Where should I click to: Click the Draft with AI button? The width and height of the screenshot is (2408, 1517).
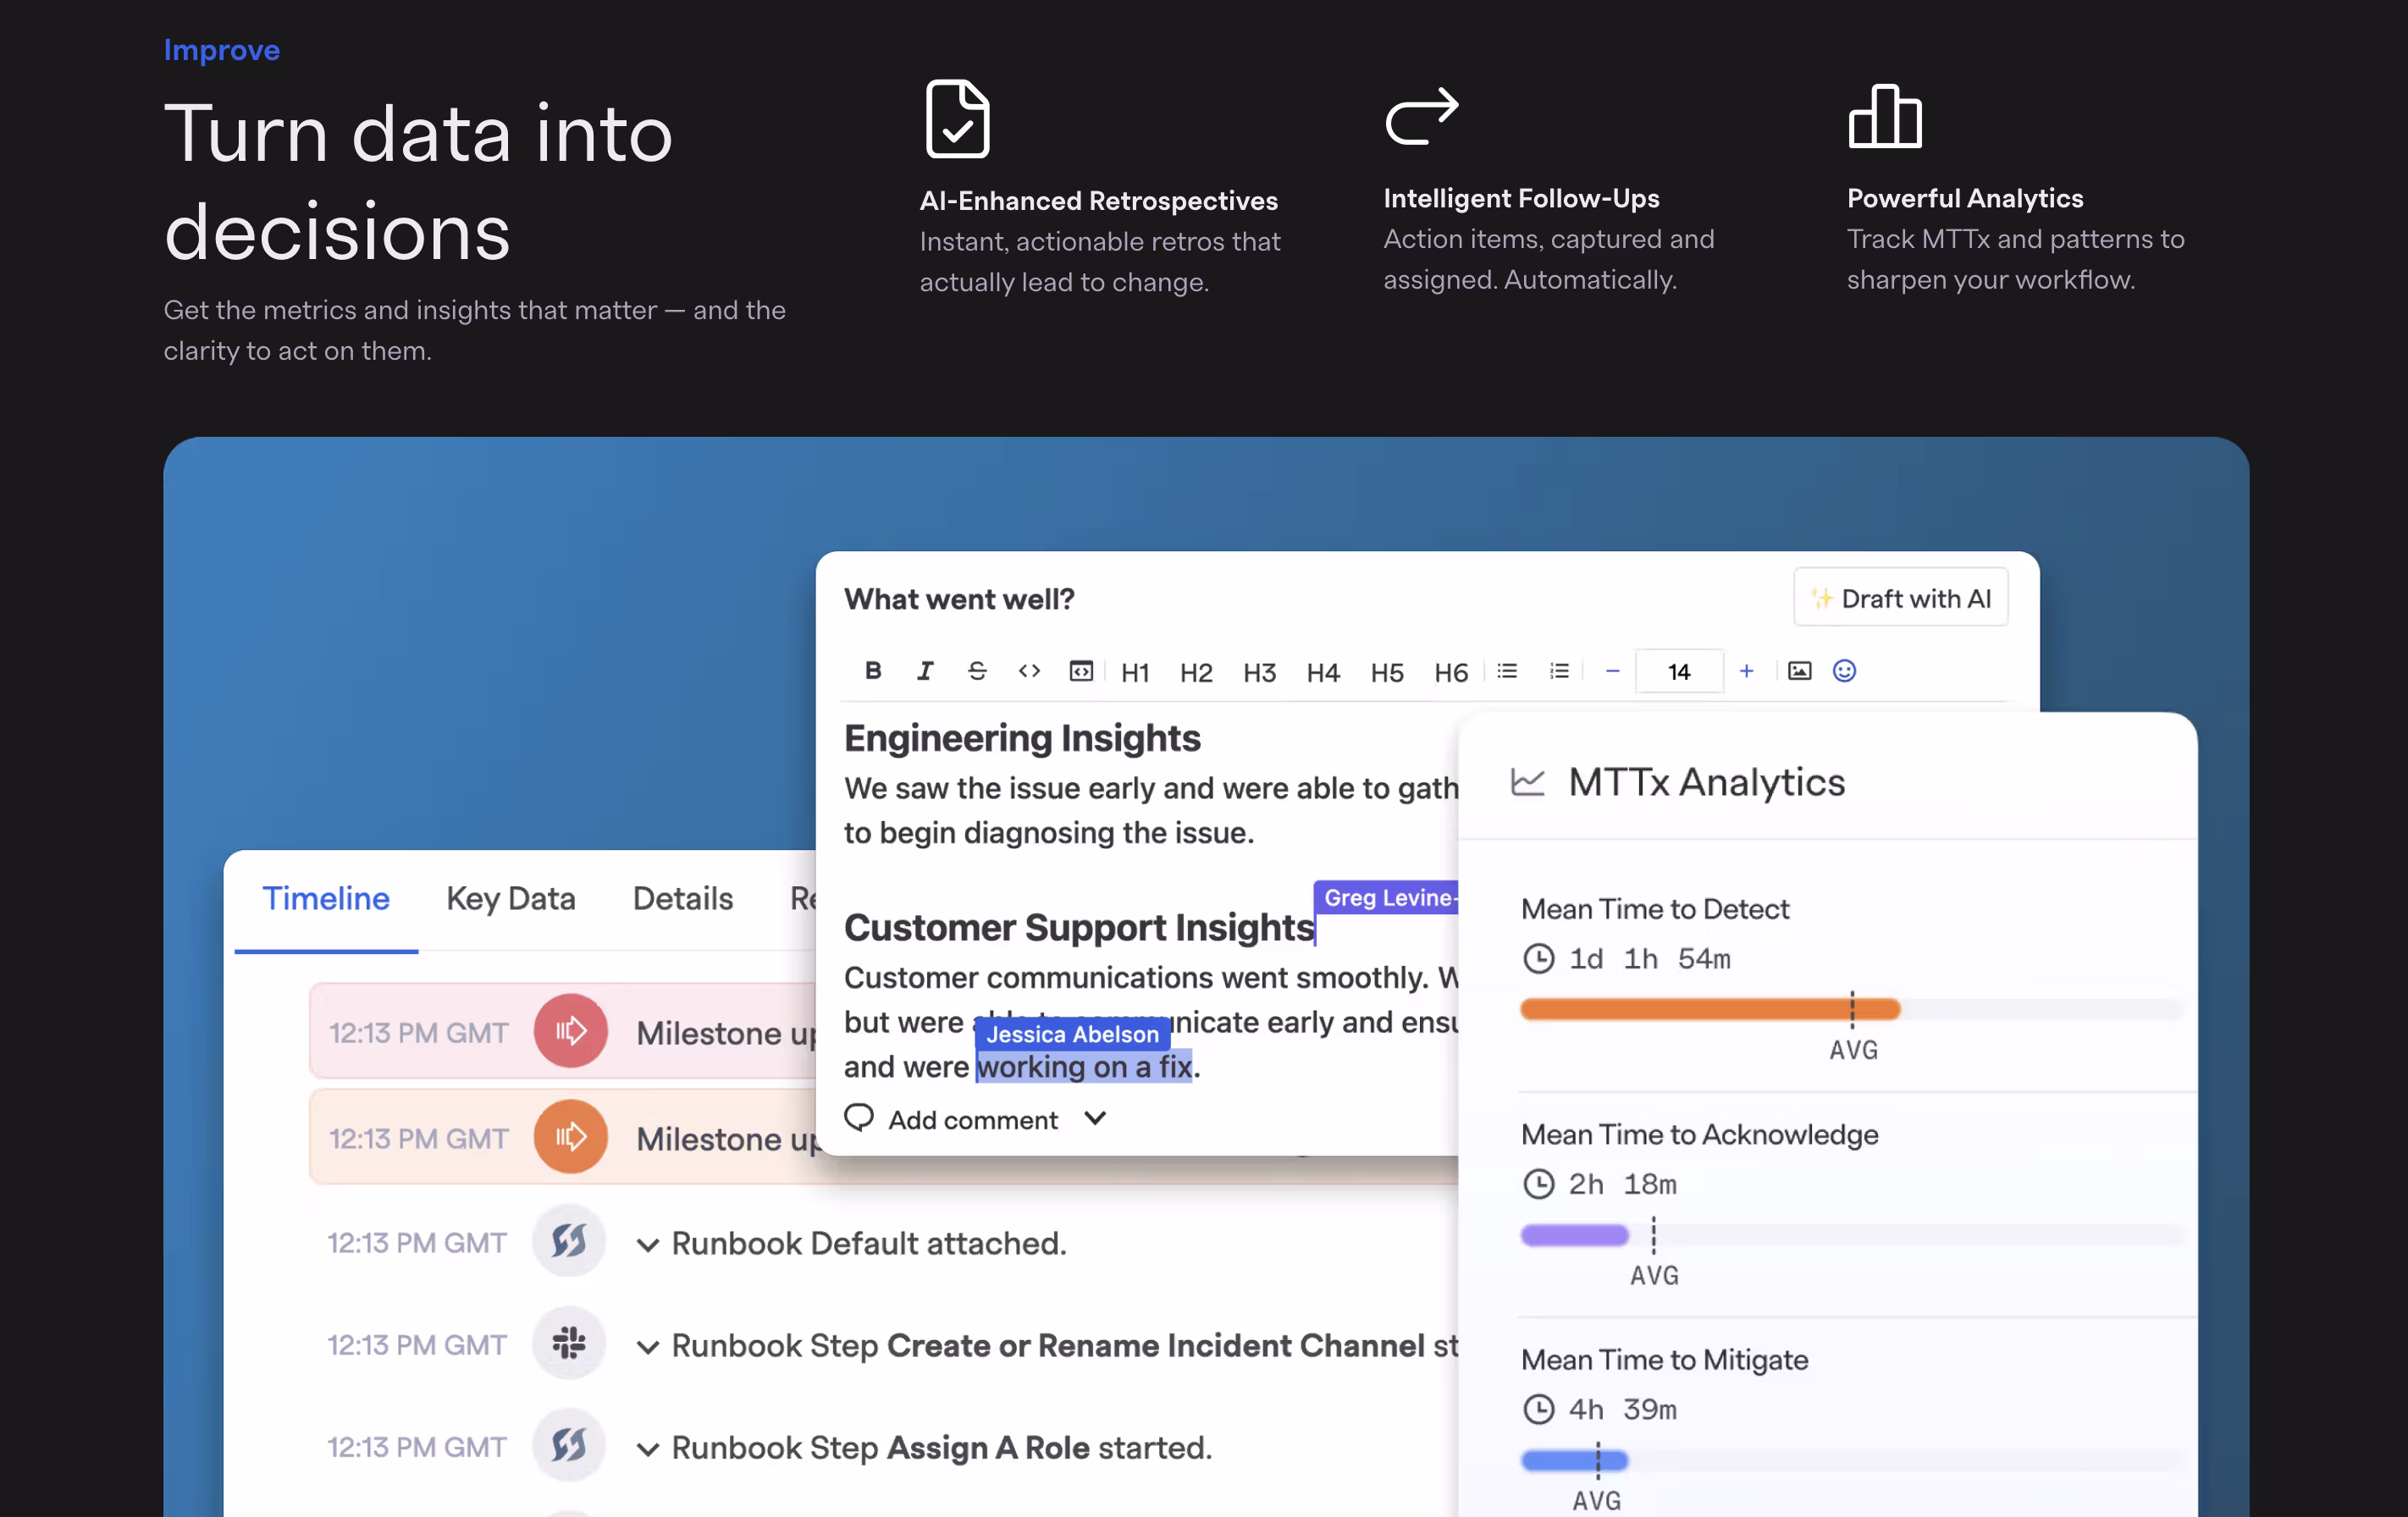pyautogui.click(x=1900, y=598)
